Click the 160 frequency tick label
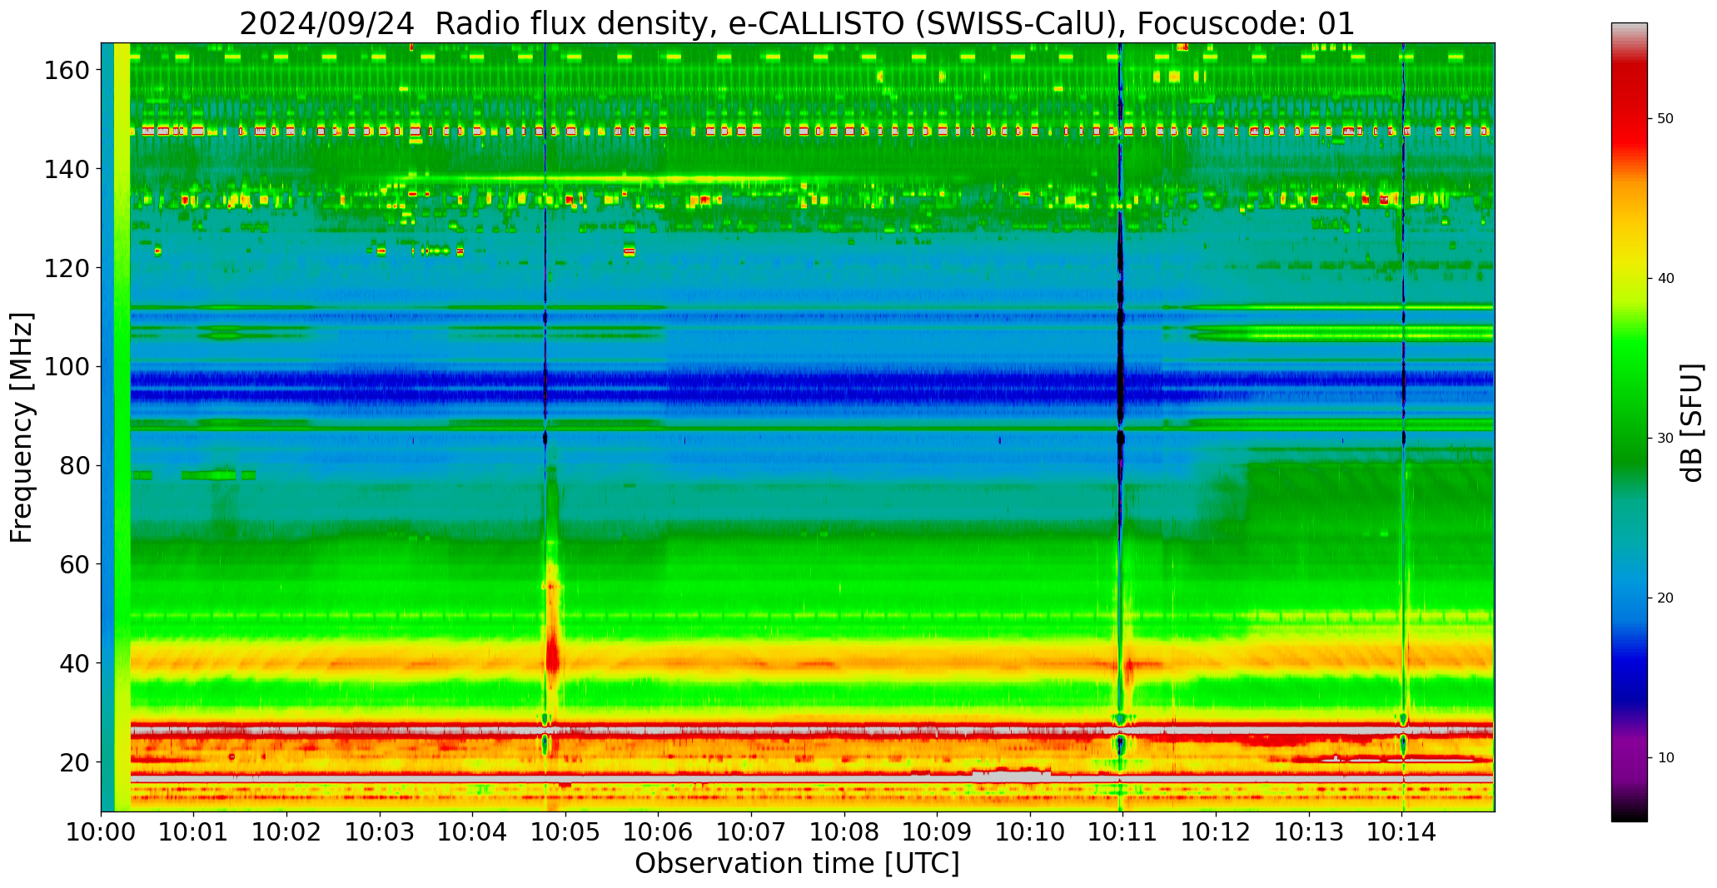The image size is (1717, 888). coord(66,70)
